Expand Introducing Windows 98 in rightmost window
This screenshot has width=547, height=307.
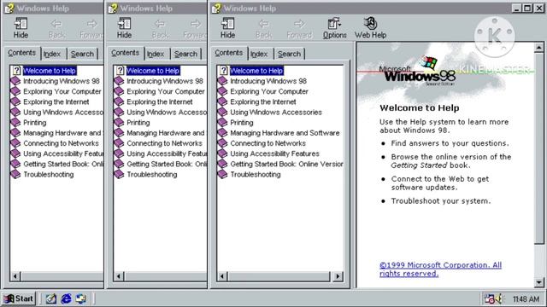tap(268, 81)
